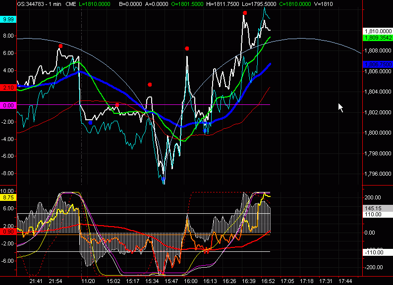Click the 4.00 label on upper left axis
This screenshot has height=285, width=393.
click(x=8, y=70)
